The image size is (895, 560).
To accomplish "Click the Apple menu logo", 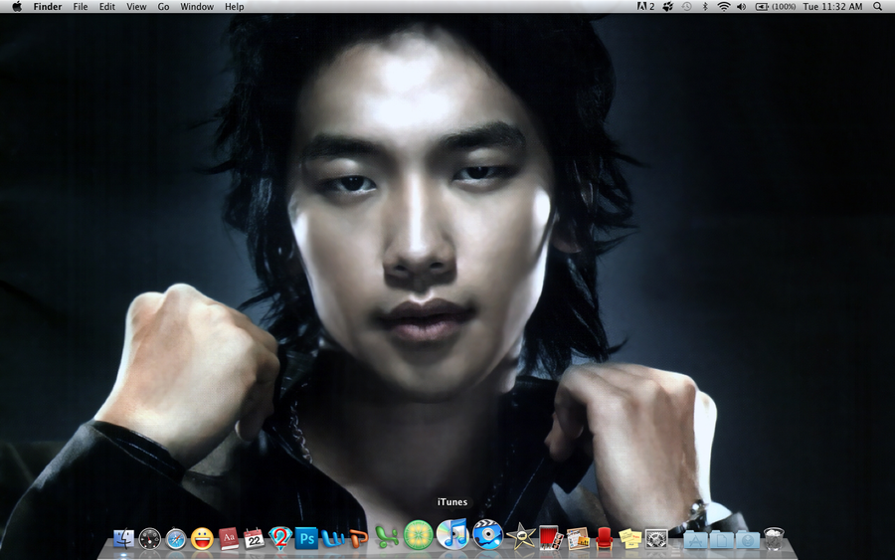I will click(x=17, y=7).
